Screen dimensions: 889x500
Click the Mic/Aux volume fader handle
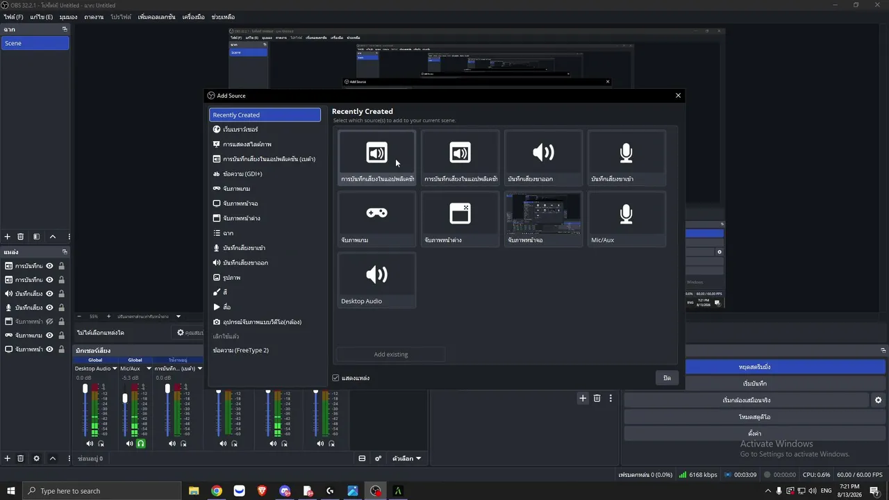(125, 398)
